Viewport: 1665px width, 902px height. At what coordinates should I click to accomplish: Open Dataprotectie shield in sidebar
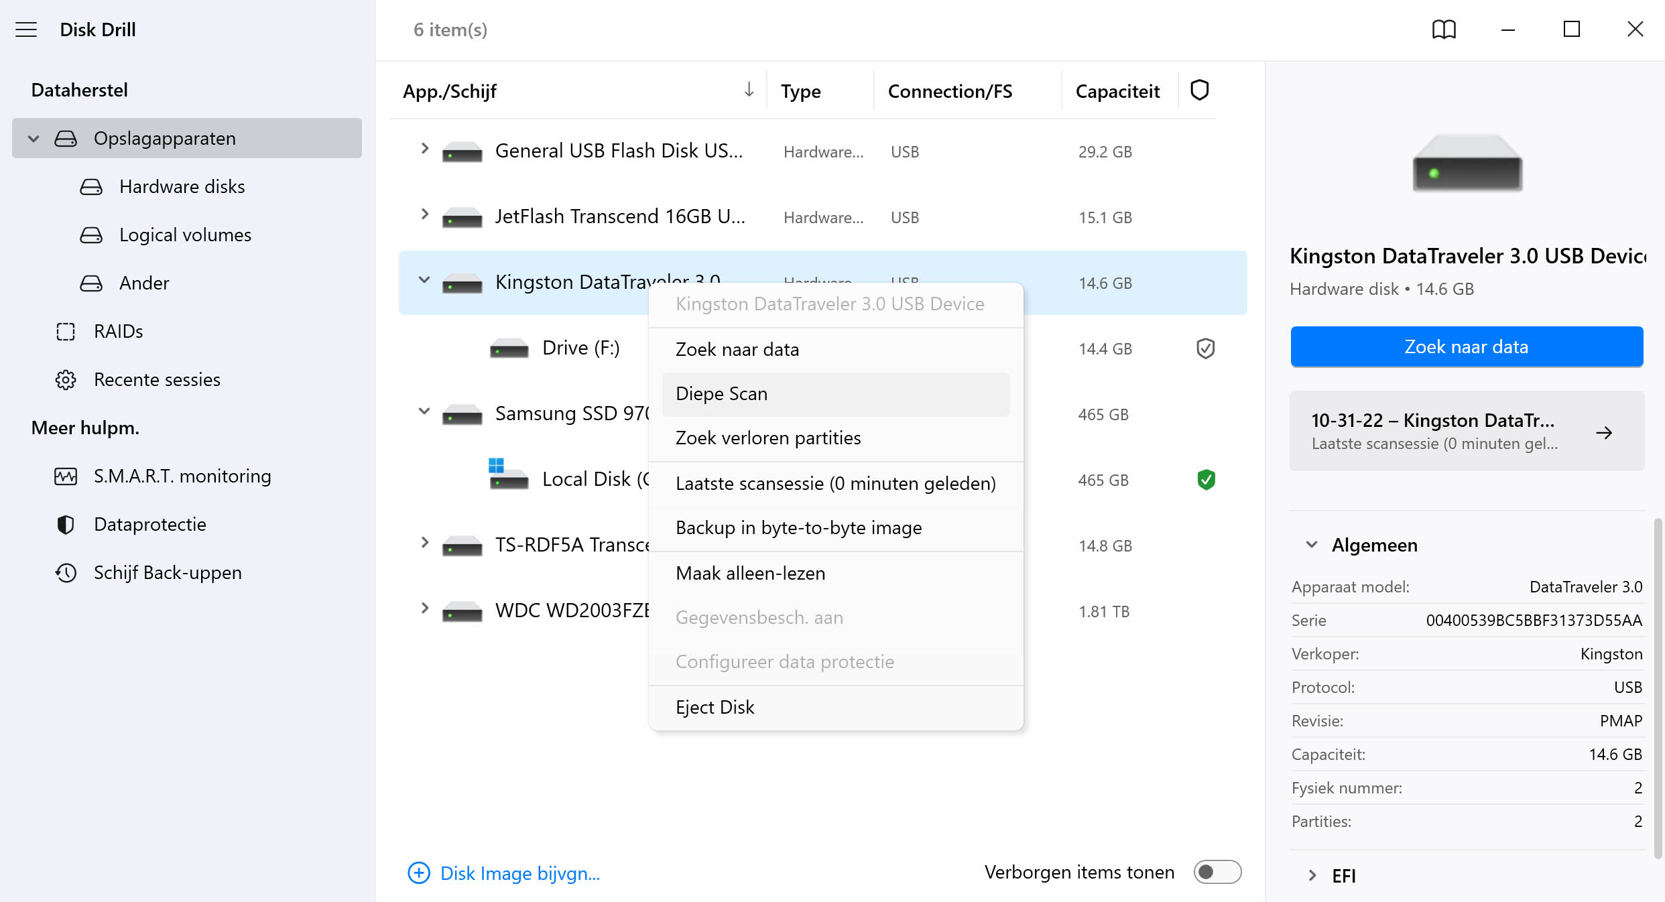pos(66,525)
